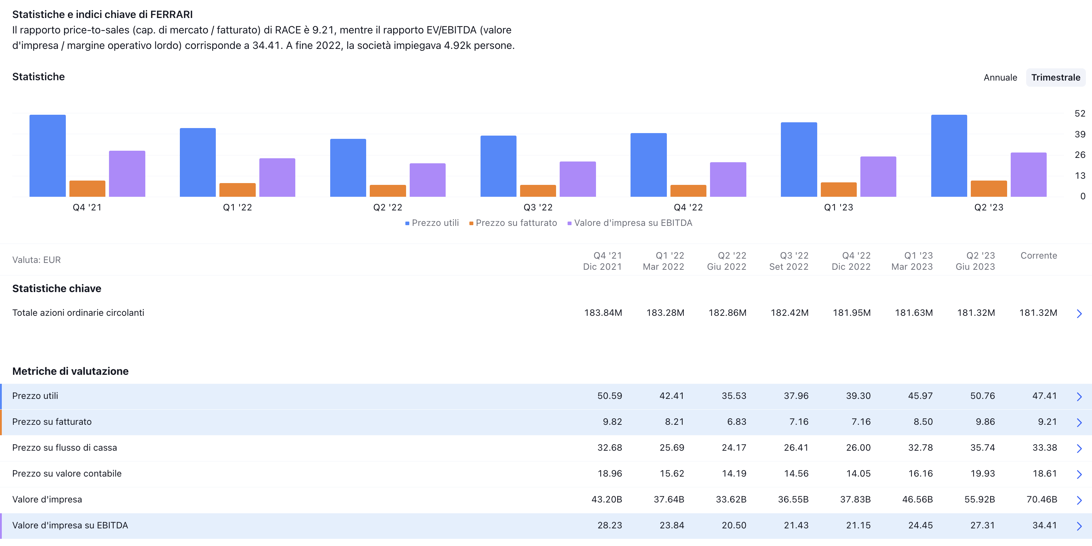1092x546 pixels.
Task: Select the Prezzo su fatturato row label
Action: pos(52,422)
